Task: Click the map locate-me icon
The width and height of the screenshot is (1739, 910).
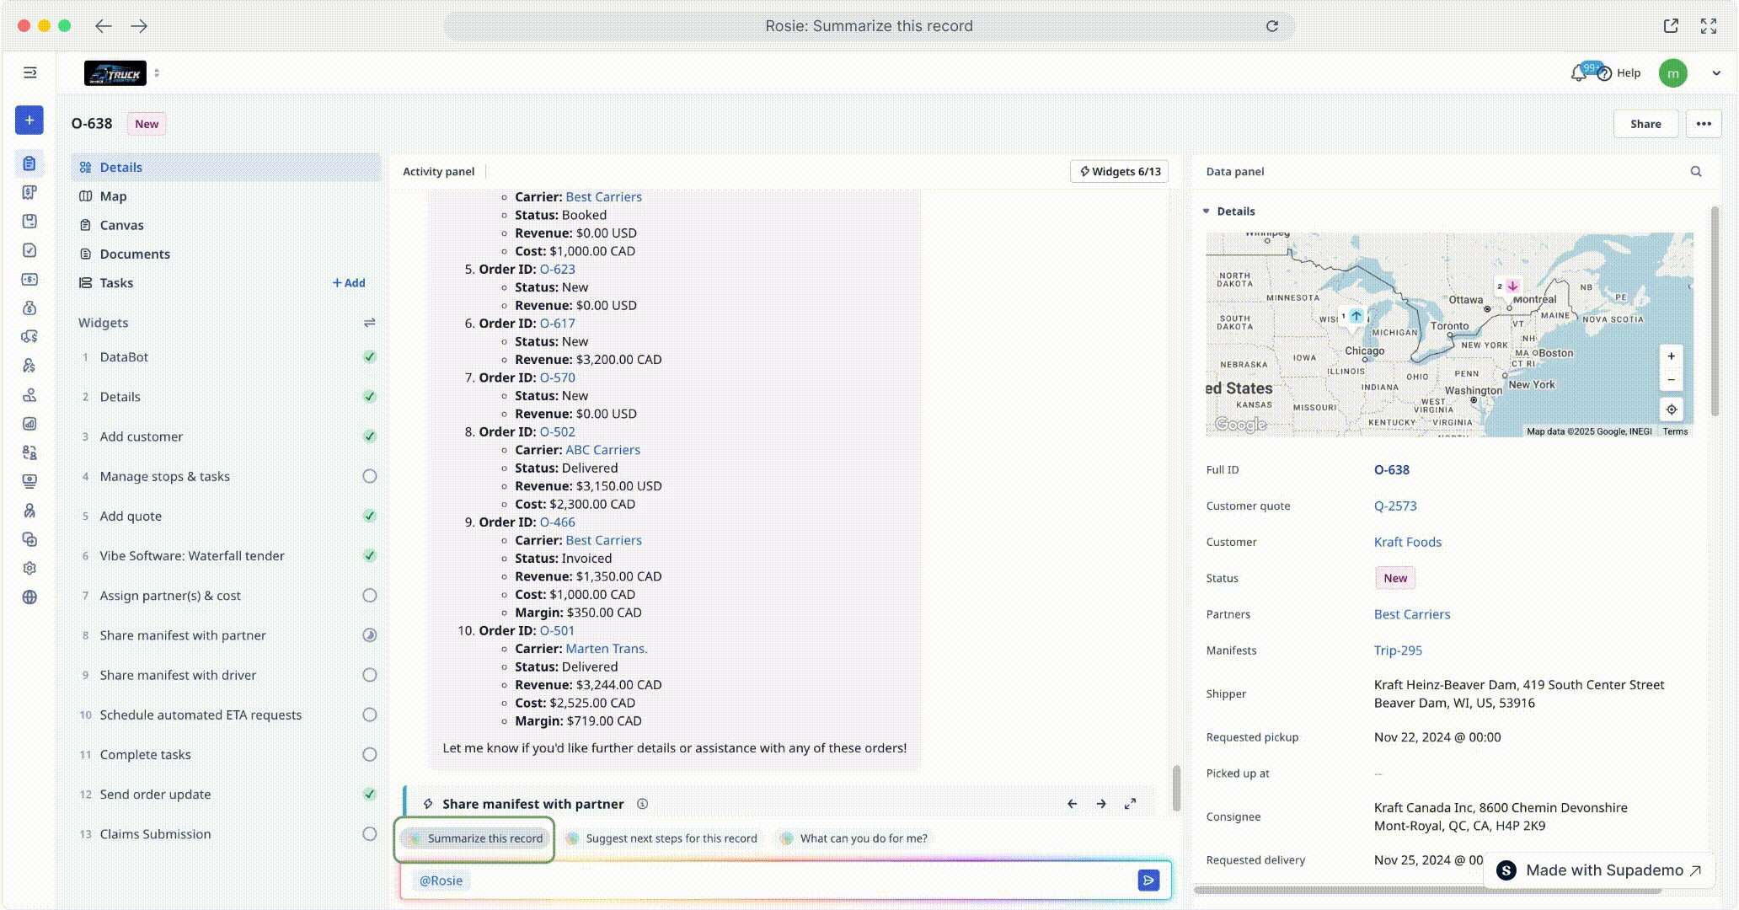Action: point(1671,409)
